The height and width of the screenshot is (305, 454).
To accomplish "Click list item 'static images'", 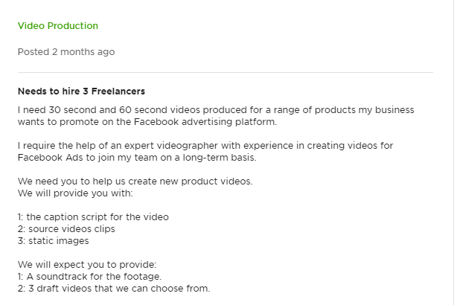I will [x=54, y=241].
